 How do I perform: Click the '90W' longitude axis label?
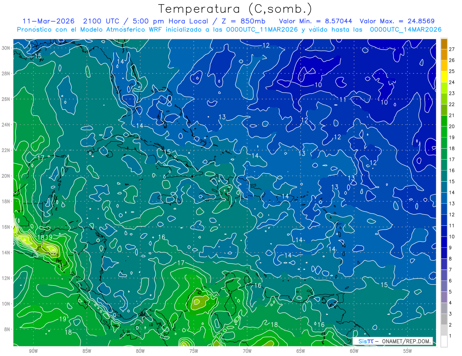pos(33,351)
